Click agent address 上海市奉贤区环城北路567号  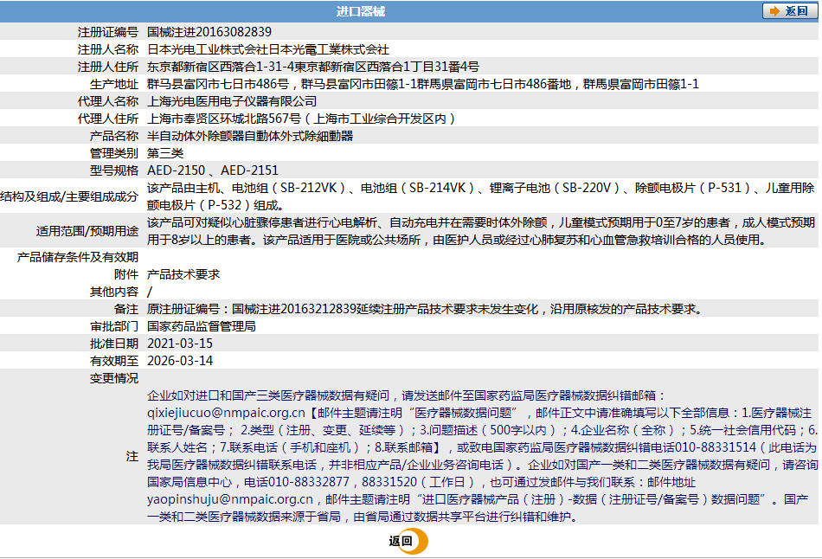tap(224, 119)
